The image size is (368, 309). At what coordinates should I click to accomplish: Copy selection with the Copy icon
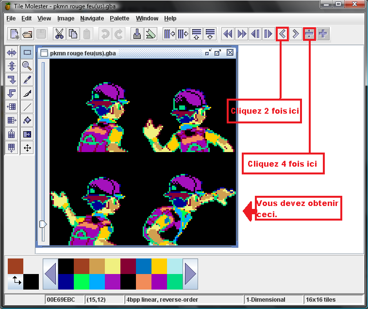click(x=73, y=34)
